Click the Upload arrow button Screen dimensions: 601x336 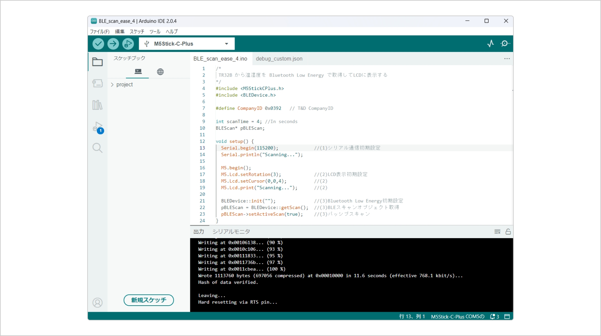point(113,44)
